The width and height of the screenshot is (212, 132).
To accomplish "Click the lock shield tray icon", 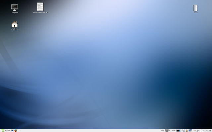I will 187,131.
